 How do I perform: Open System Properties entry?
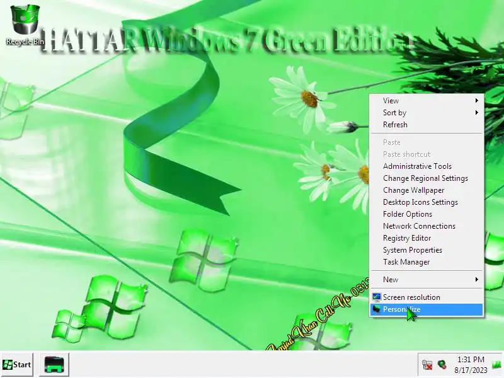[427, 249]
